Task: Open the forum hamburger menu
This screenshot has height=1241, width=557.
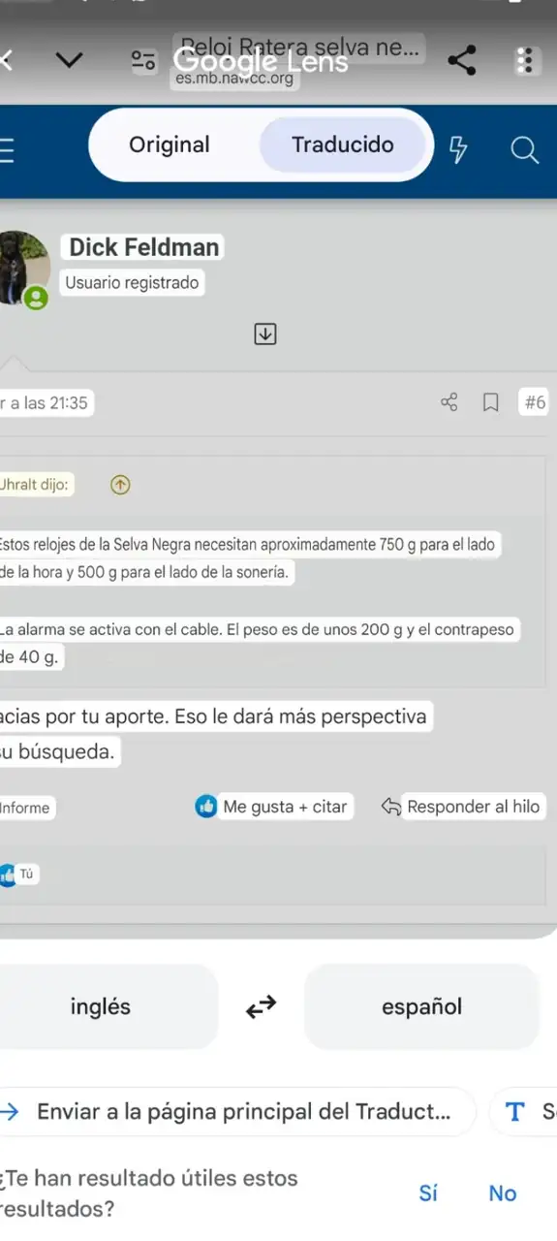Action: click(x=6, y=150)
